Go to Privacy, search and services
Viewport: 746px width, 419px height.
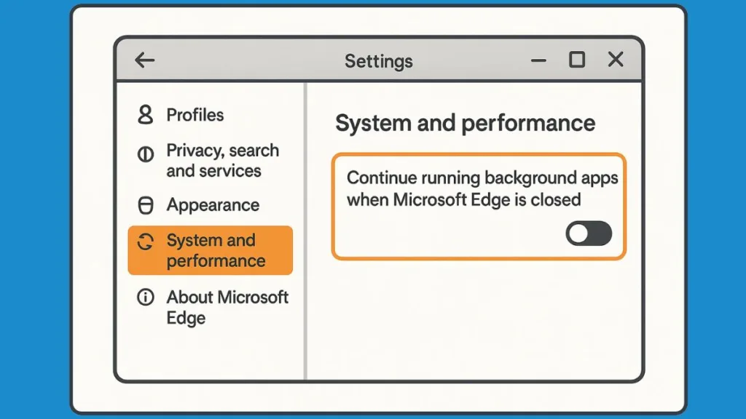[222, 161]
